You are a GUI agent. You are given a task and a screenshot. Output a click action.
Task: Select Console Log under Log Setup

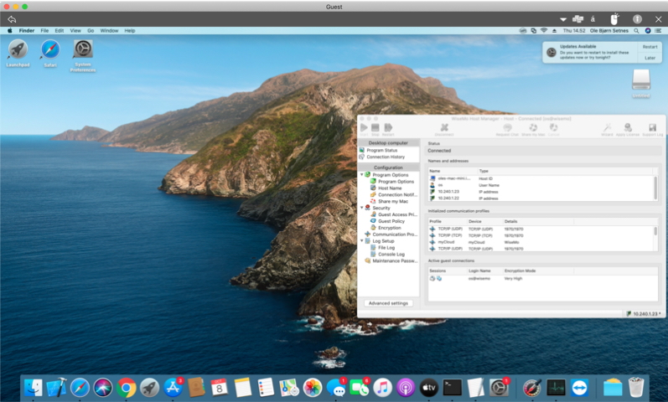pos(391,254)
